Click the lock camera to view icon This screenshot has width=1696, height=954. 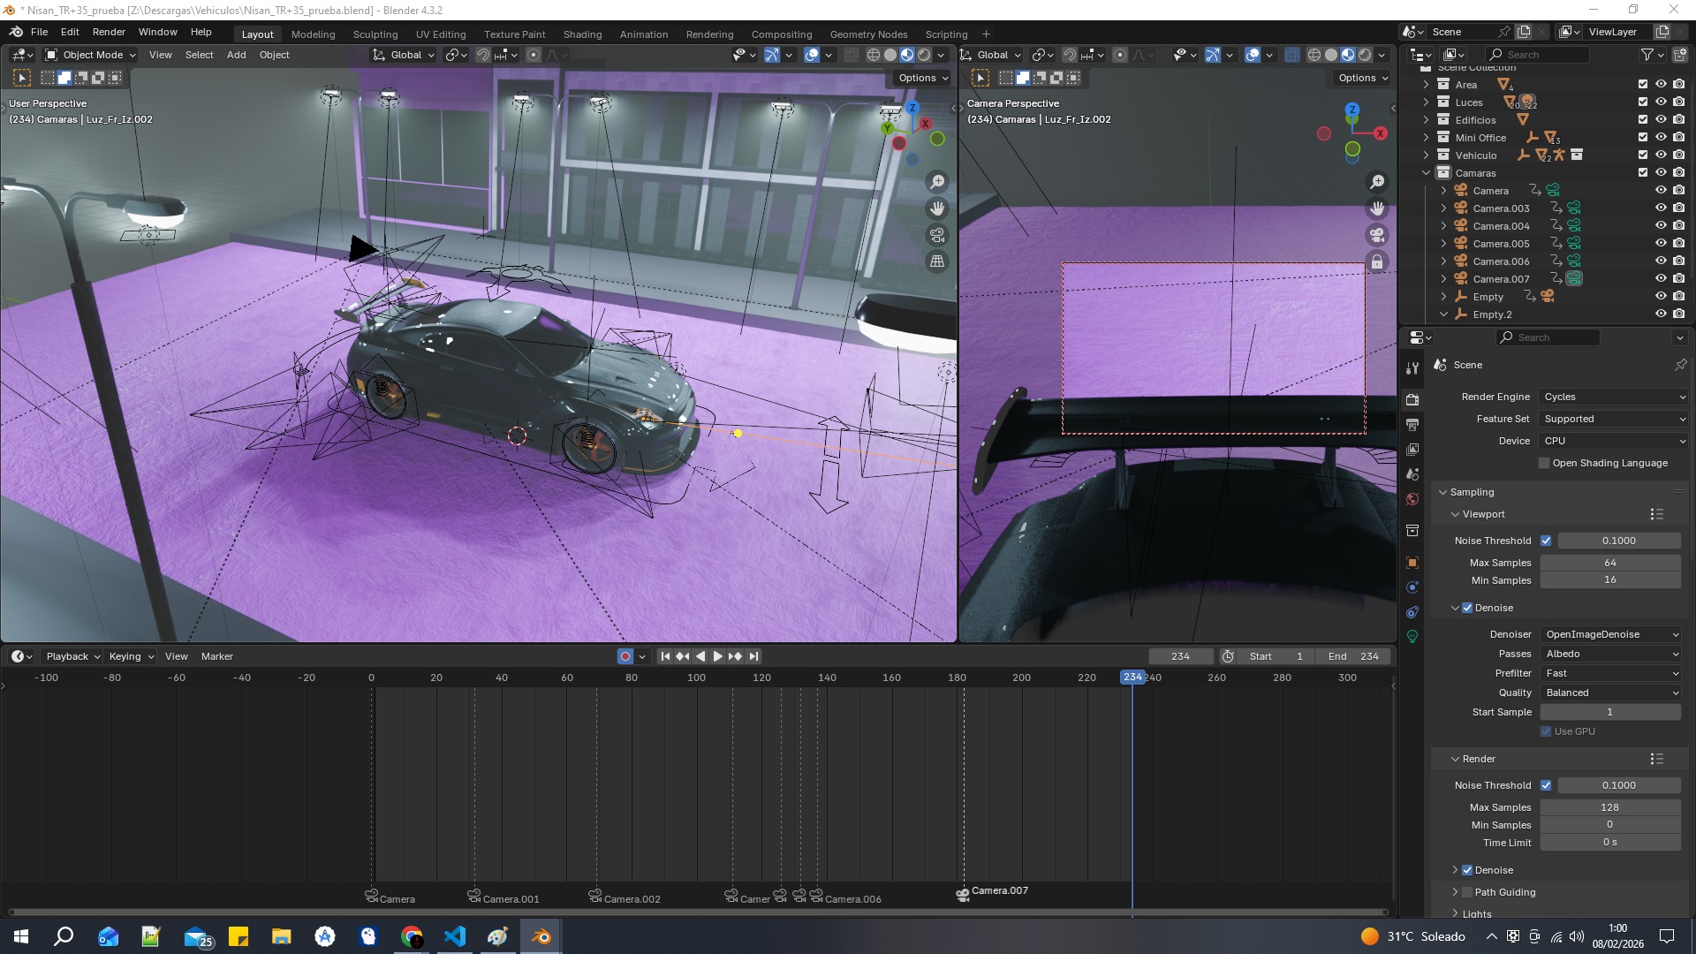(x=1376, y=261)
